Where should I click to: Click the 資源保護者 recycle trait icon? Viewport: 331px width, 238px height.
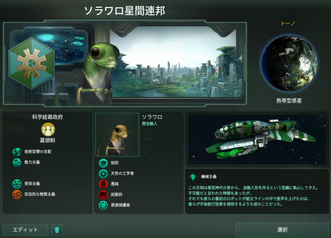[103, 205]
